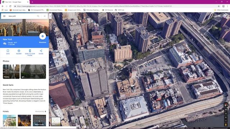Open the Google apps grid icon
The height and width of the screenshot is (129, 230).
pyautogui.click(x=219, y=16)
